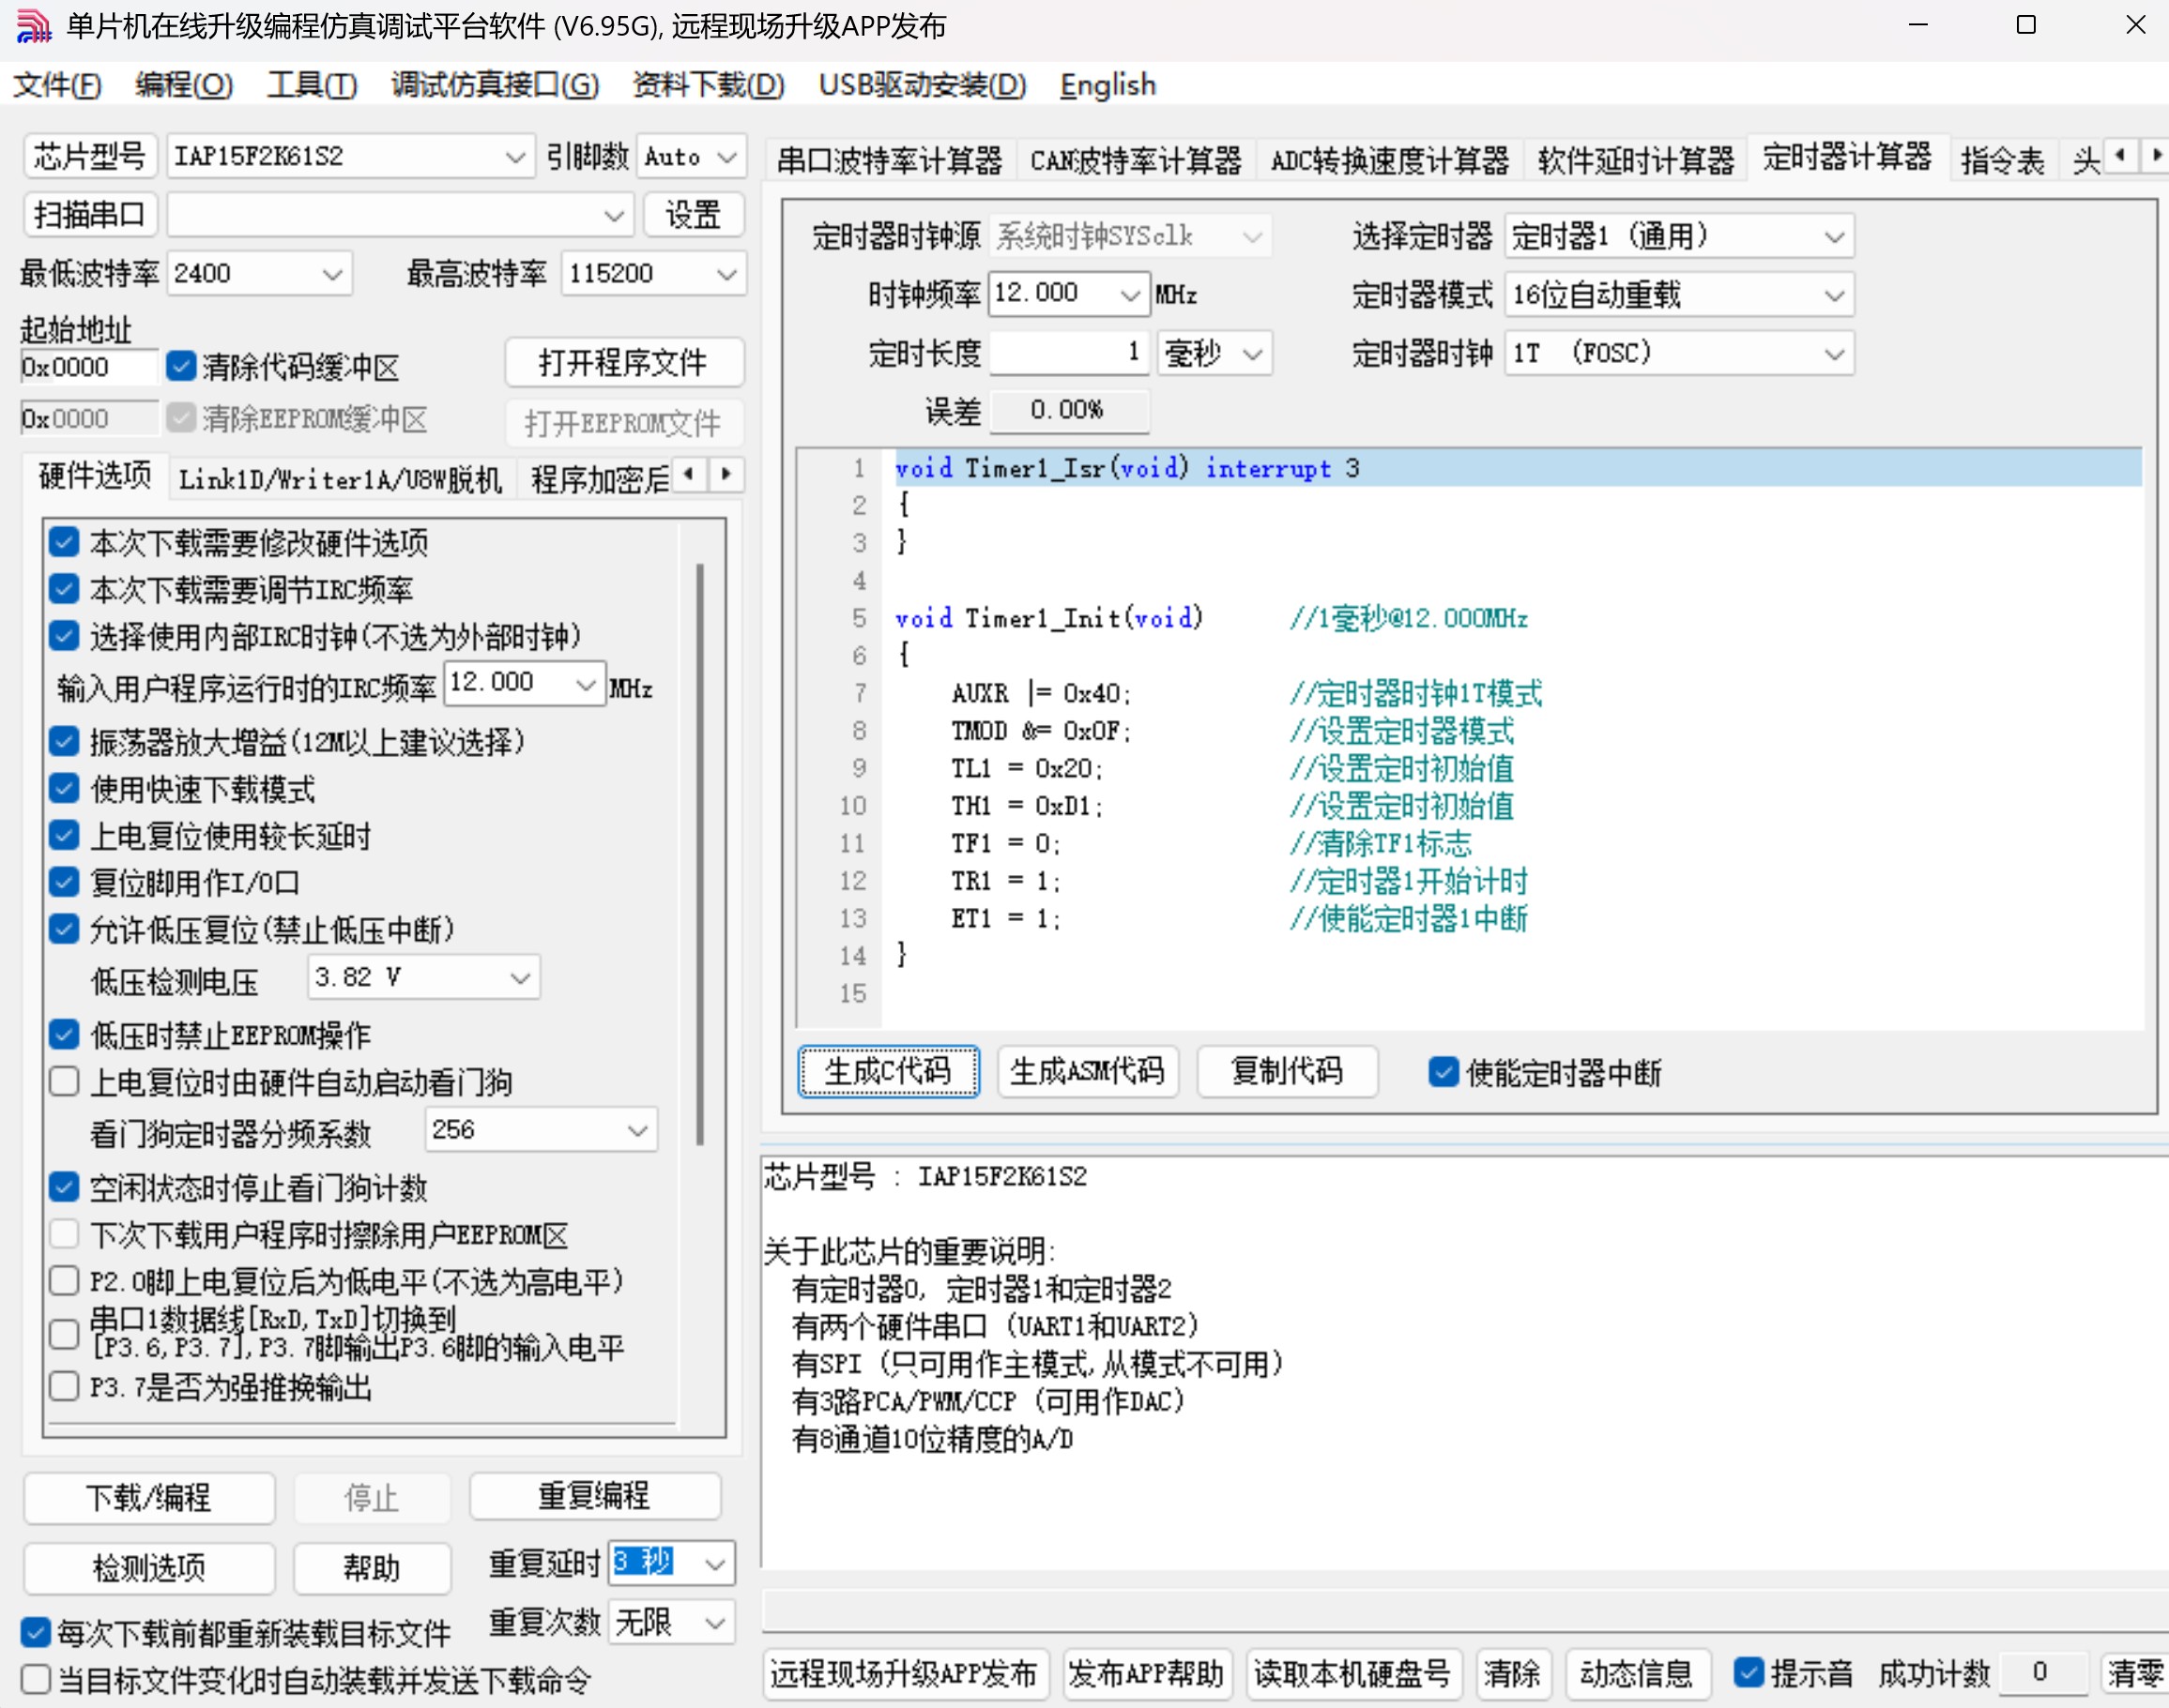Open 重复延时 3秒 dropdown

(x=671, y=1563)
